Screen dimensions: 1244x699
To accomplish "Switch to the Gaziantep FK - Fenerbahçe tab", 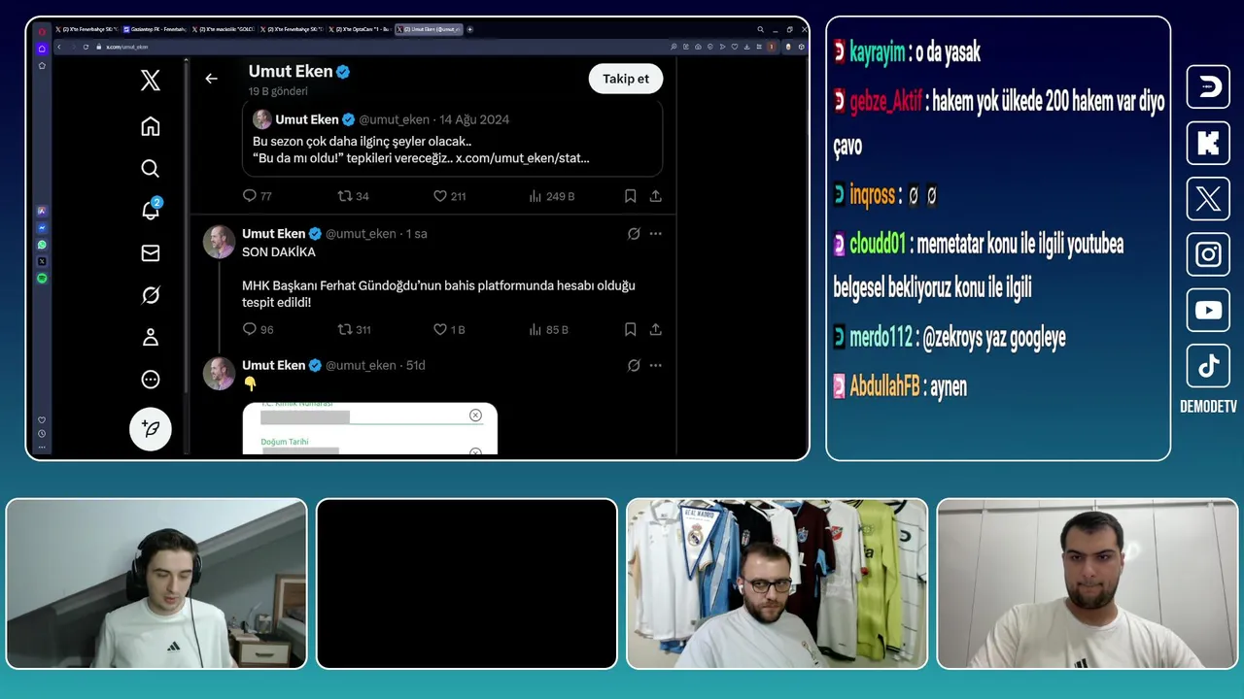I will click(155, 29).
